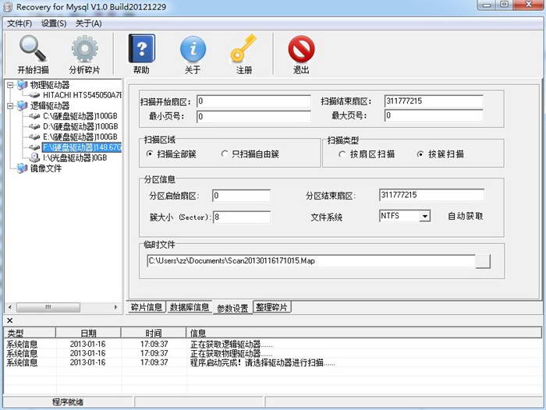Click the optical disc icon beside I:\
546x410 pixels.
point(34,157)
